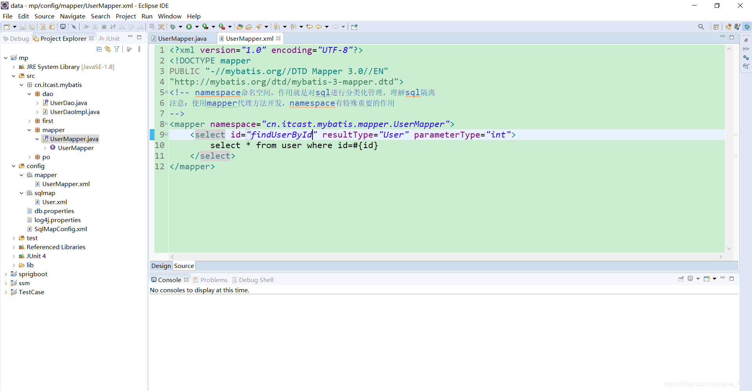The height and width of the screenshot is (391, 752).
Task: Select the Debug perspective bug icon
Action: coord(747,27)
